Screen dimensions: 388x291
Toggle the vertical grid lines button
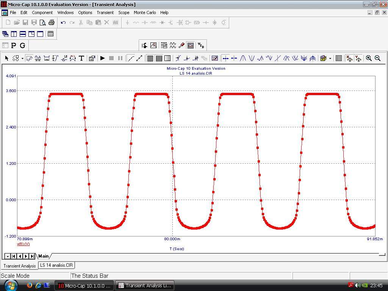pos(150,58)
